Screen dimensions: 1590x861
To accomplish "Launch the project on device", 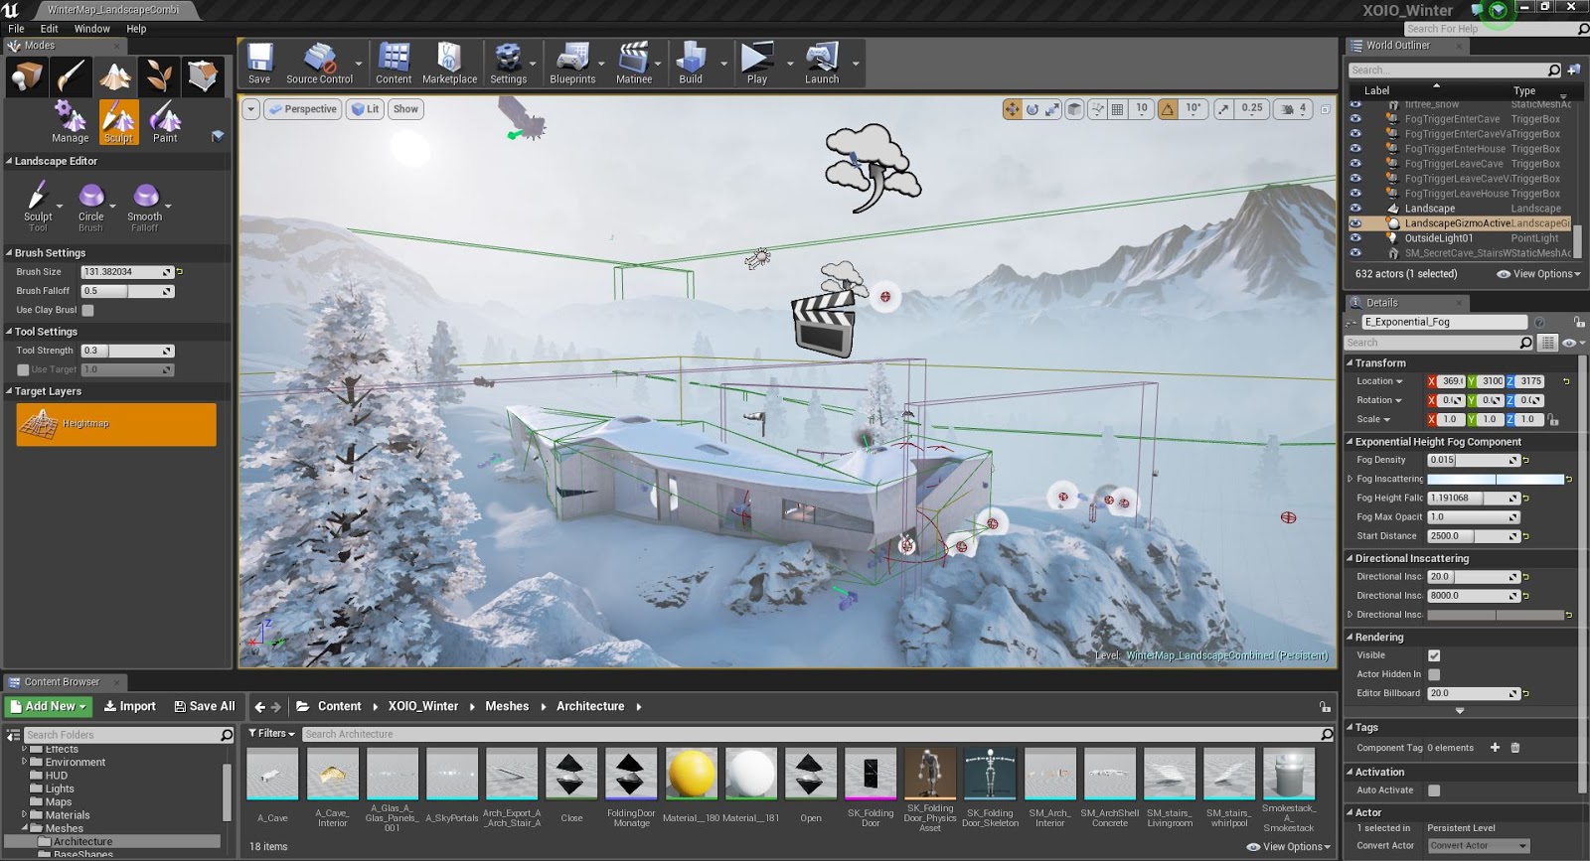I will pos(822,64).
